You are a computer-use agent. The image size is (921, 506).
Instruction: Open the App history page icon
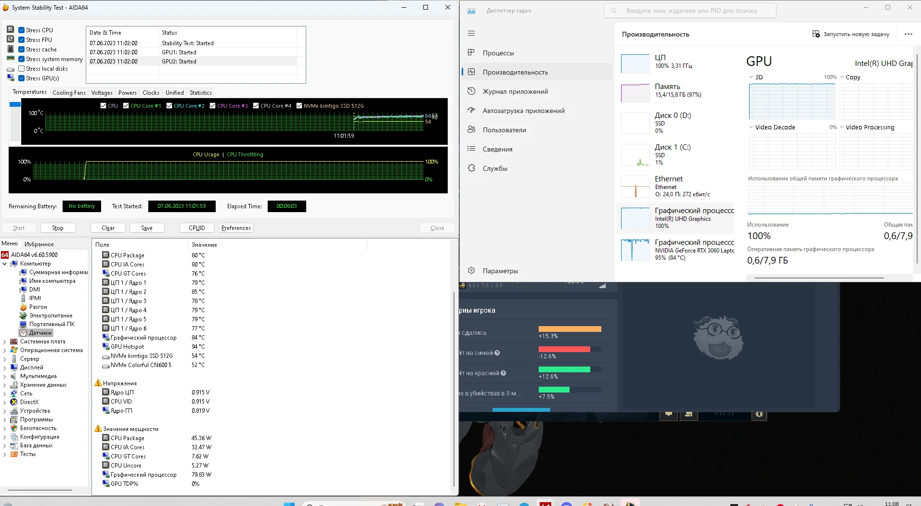tap(471, 91)
